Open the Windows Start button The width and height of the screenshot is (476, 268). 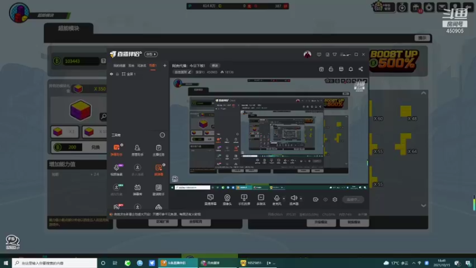[6, 263]
